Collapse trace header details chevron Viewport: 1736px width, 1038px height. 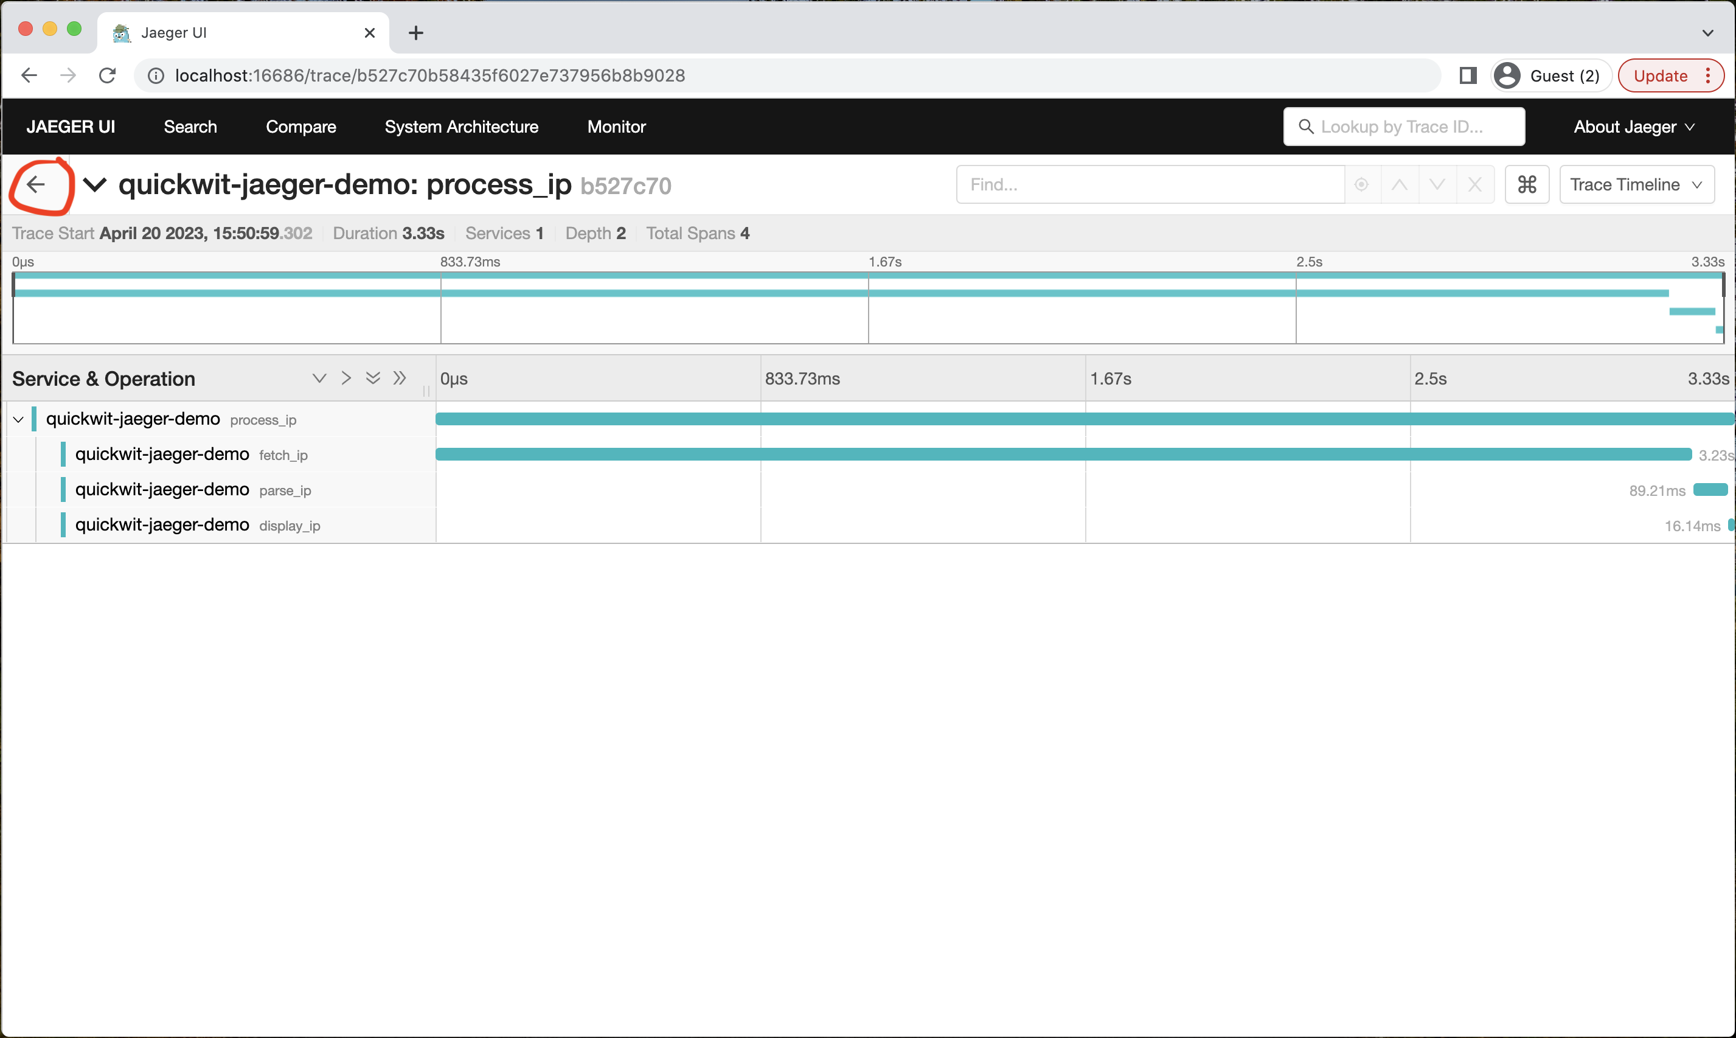pos(94,184)
